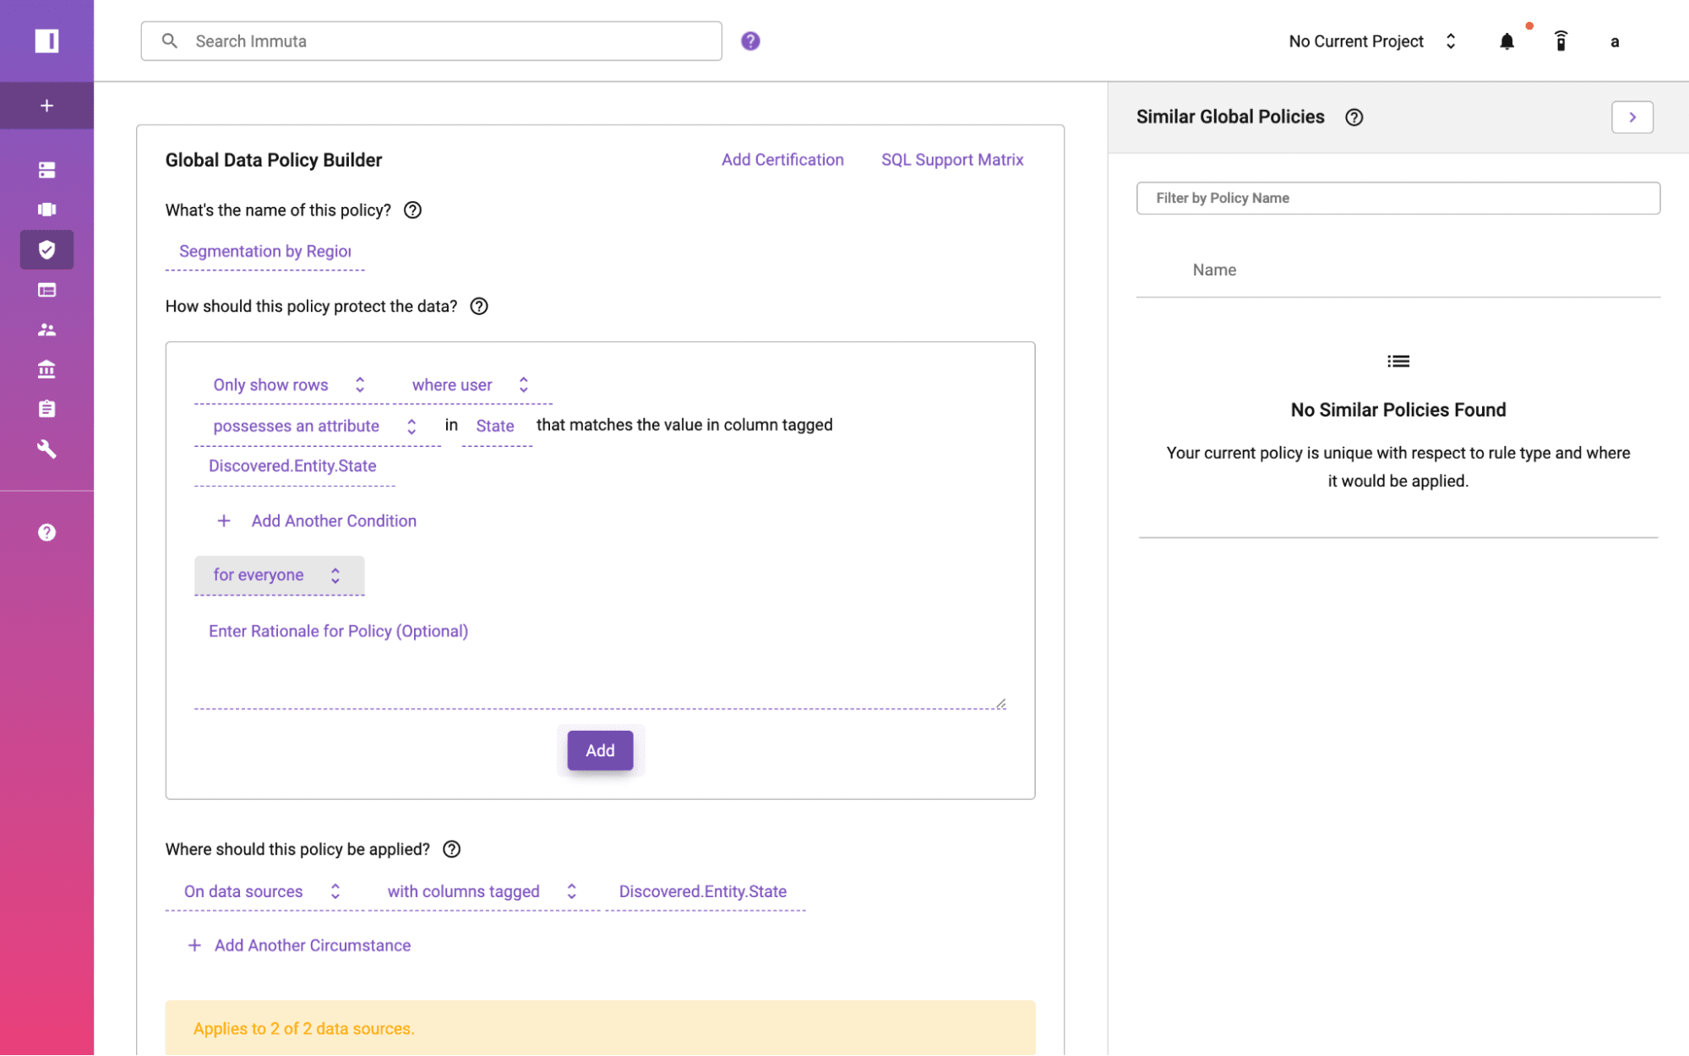
Task: Click help icon beside where policy applied question
Action: point(452,849)
